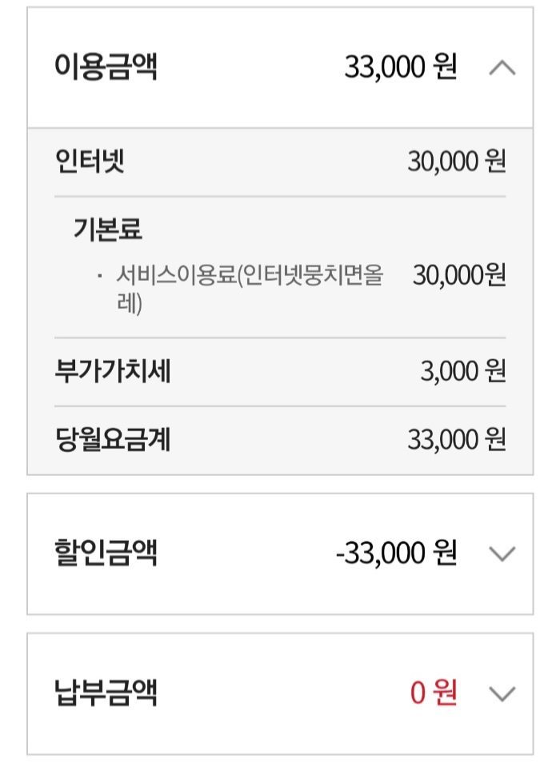Click the 30,000원 amount beside 서비스이용료
560x763 pixels.
[459, 276]
